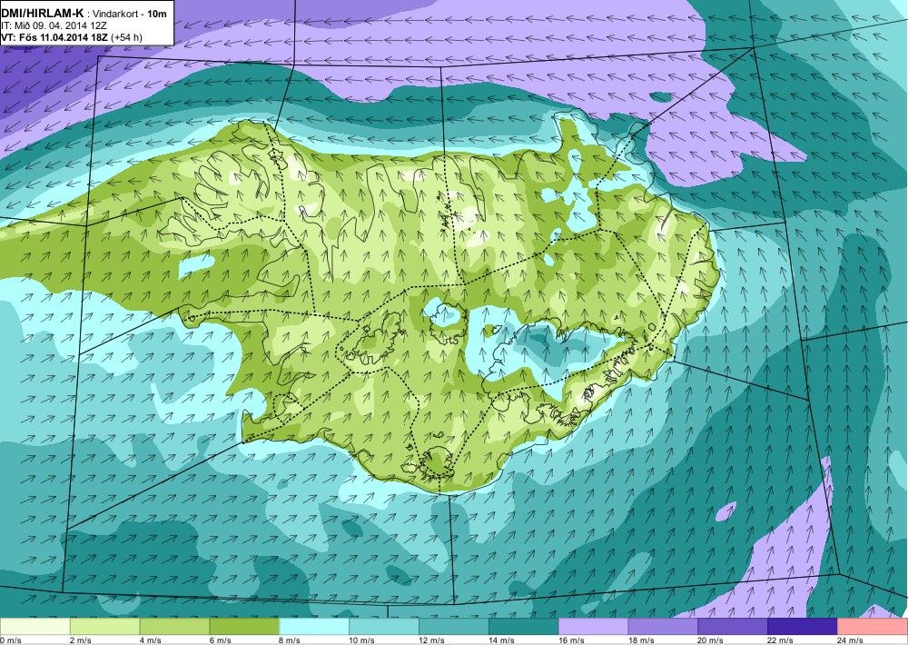Viewport: 908px width, 645px height.
Task: Select the violet 20–22 m/s legend swatch
Action: (x=733, y=627)
